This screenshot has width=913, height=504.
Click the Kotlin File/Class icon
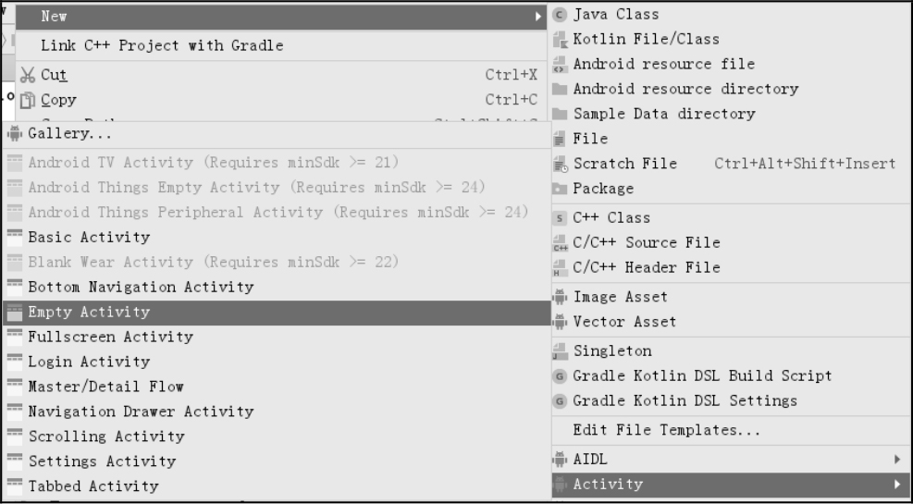pos(559,40)
